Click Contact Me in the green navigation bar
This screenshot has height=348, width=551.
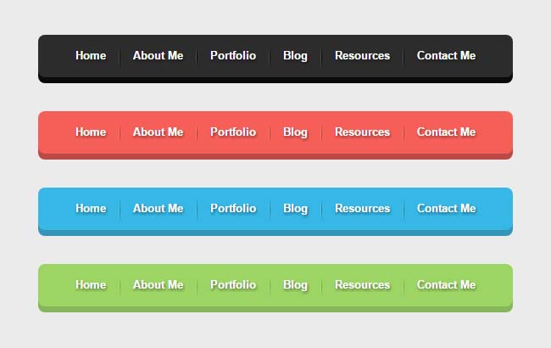click(x=446, y=285)
